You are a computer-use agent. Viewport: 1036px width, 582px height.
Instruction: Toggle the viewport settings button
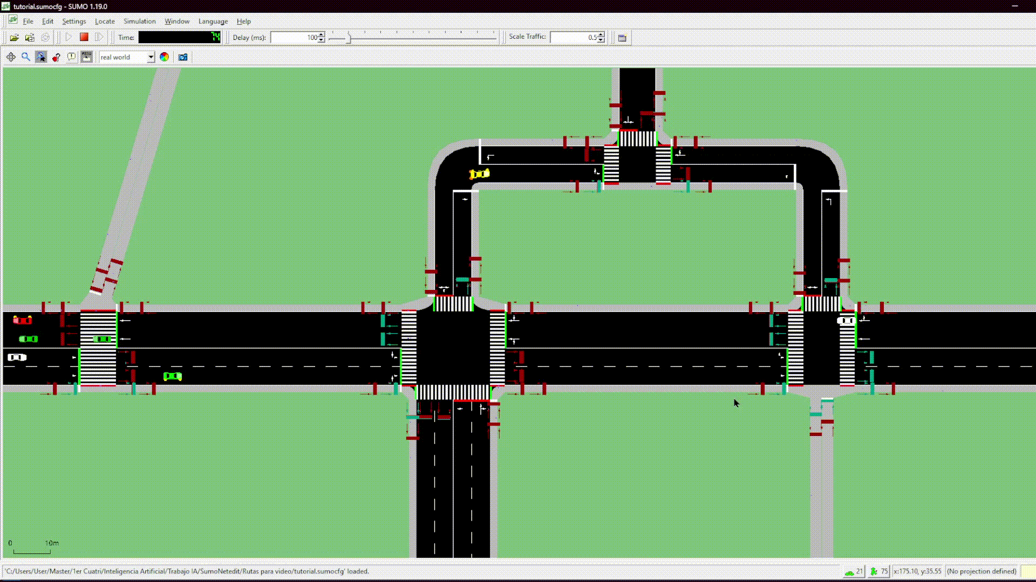(x=86, y=57)
